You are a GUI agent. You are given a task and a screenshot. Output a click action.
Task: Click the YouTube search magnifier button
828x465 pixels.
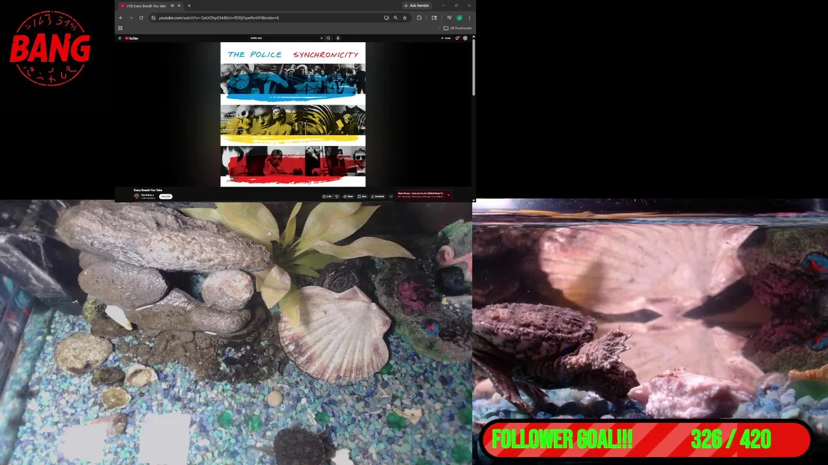pyautogui.click(x=329, y=38)
